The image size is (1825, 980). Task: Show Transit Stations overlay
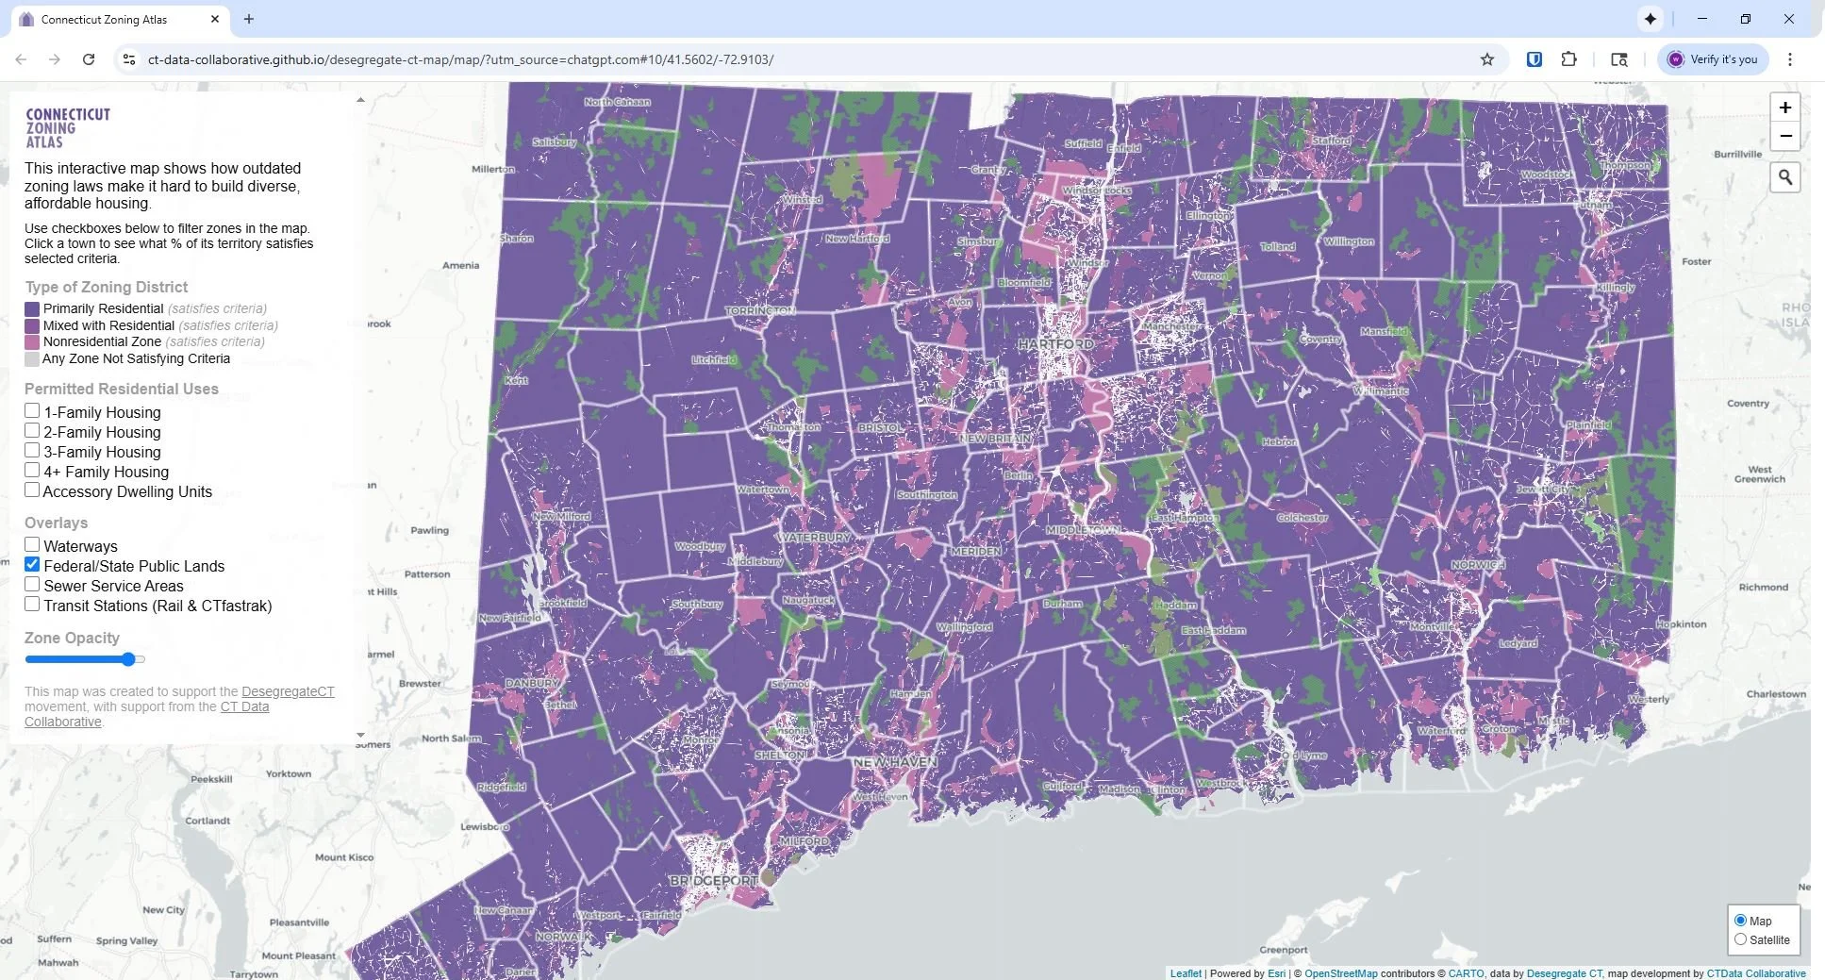point(32,605)
